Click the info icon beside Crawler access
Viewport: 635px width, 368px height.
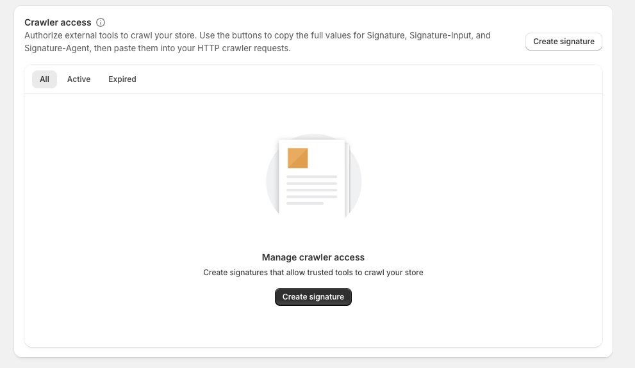[101, 22]
